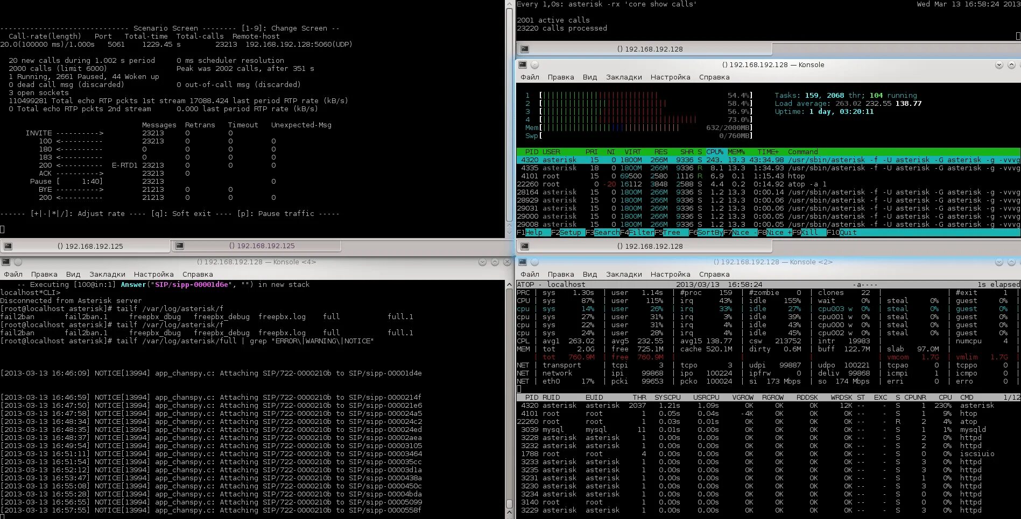Click terminal icon on tab below active calls output

click(525, 49)
